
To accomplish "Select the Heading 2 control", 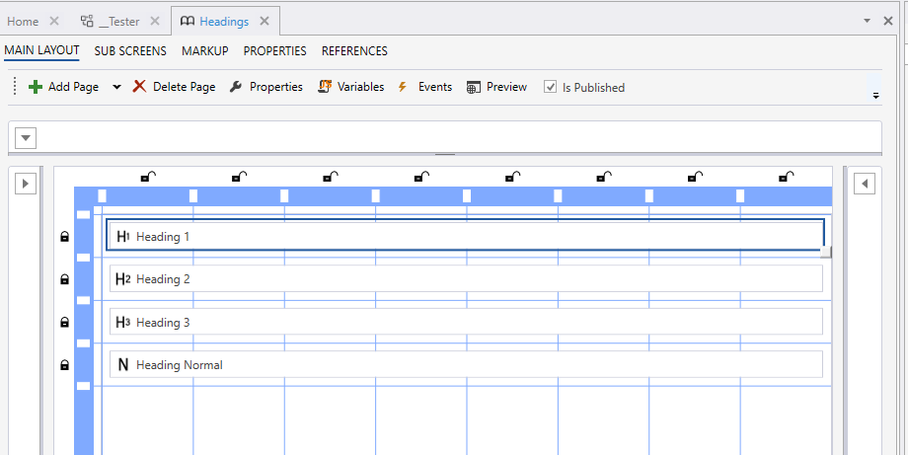I will pos(466,279).
